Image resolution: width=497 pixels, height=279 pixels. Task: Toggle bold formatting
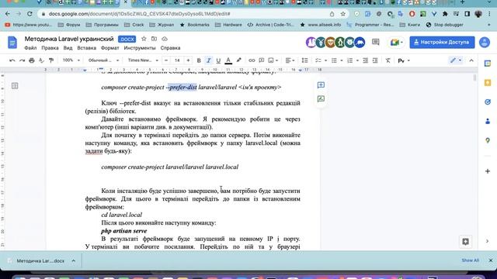[199, 60]
